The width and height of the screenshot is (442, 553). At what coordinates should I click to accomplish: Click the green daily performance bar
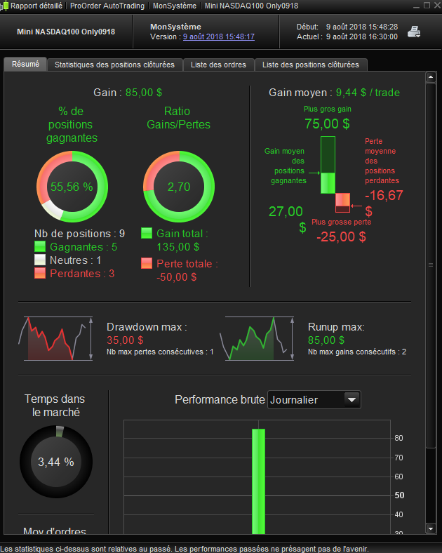[x=258, y=481]
